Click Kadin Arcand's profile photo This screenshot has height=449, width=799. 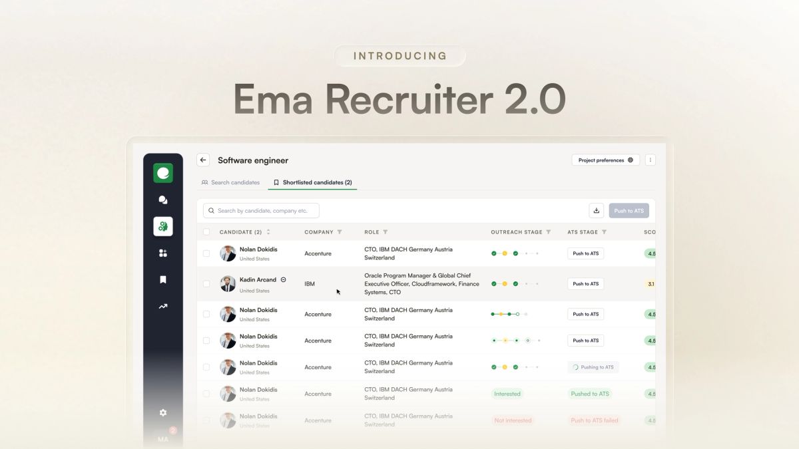228,284
